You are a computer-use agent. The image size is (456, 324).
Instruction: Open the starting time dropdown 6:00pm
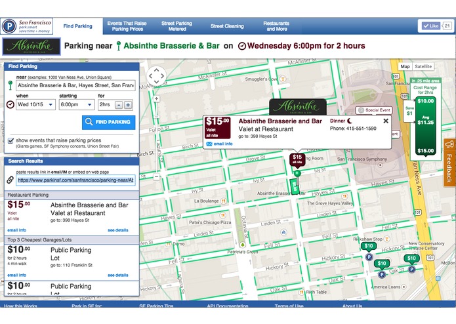click(x=77, y=104)
